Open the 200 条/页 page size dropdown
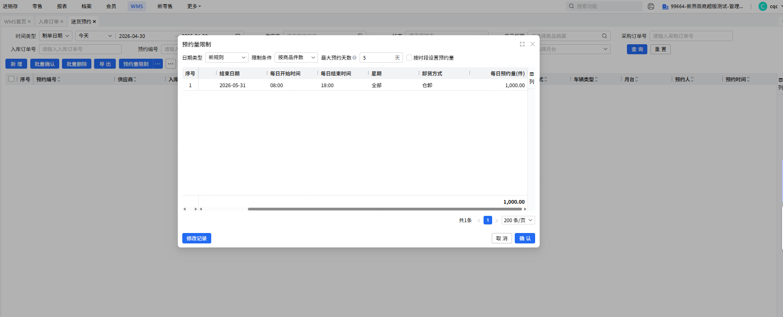The image size is (783, 317). point(518,220)
